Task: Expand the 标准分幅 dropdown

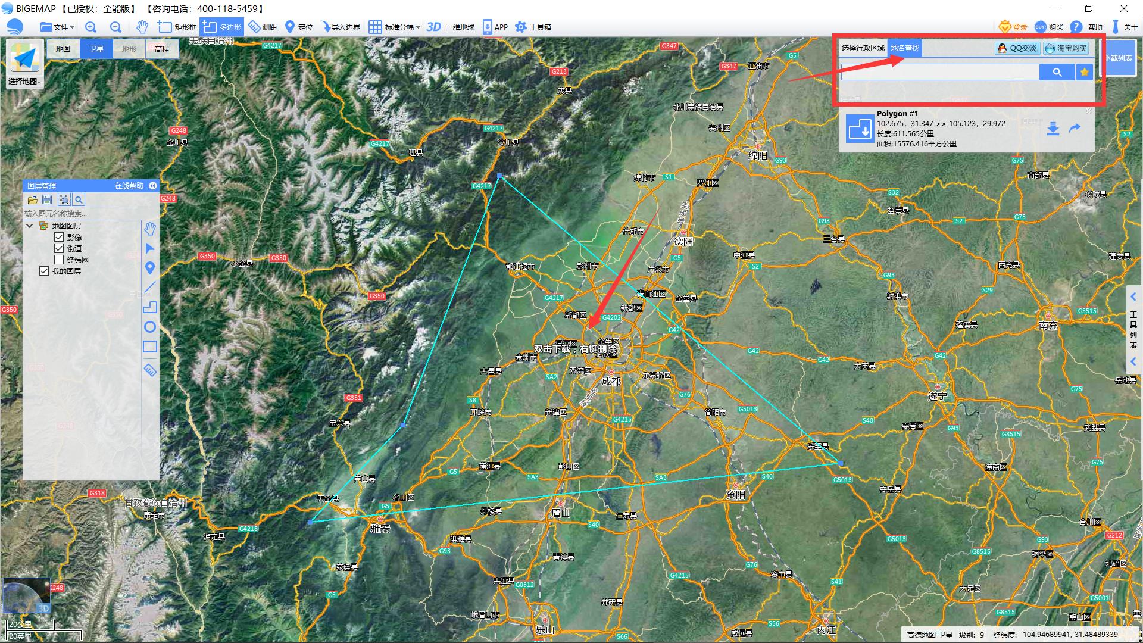Action: pos(418,27)
